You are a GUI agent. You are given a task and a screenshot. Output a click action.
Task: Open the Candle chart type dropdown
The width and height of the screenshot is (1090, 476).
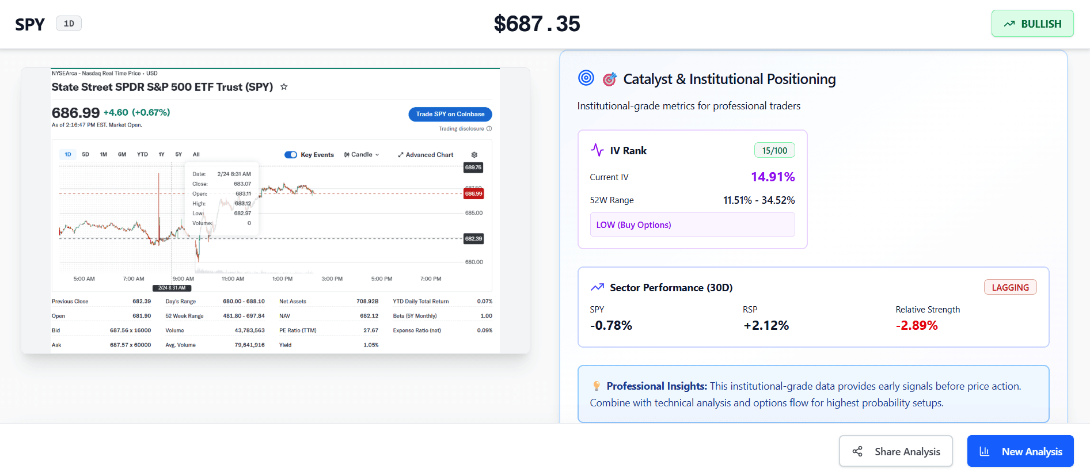click(362, 154)
